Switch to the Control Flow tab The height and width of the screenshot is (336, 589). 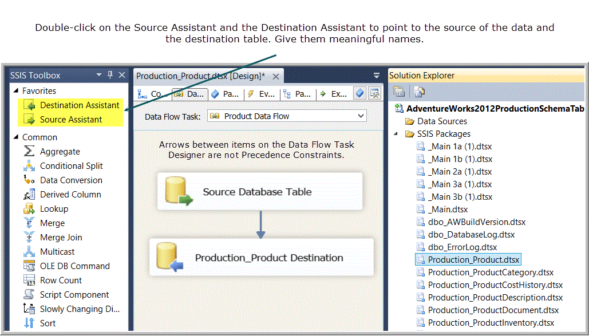coord(151,94)
